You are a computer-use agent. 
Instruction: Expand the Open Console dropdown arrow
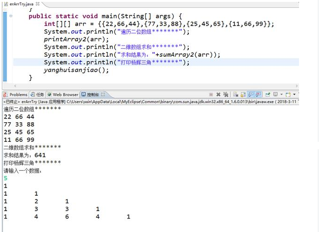click(x=294, y=94)
